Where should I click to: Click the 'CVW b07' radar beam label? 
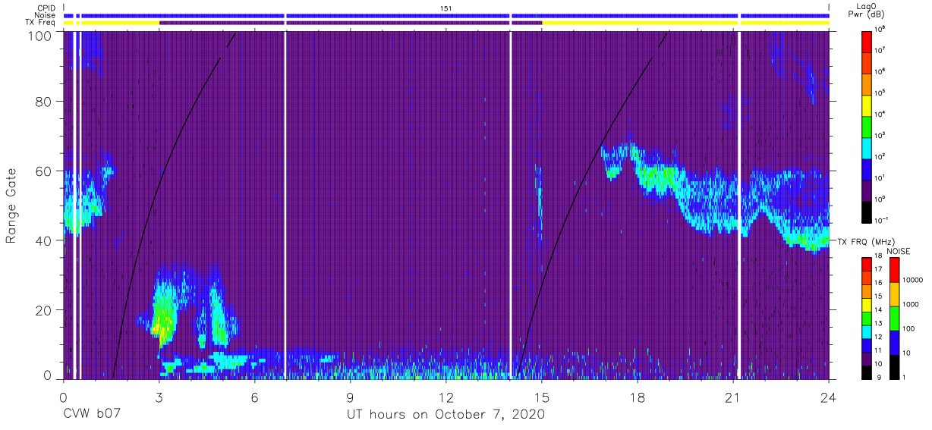coord(91,414)
